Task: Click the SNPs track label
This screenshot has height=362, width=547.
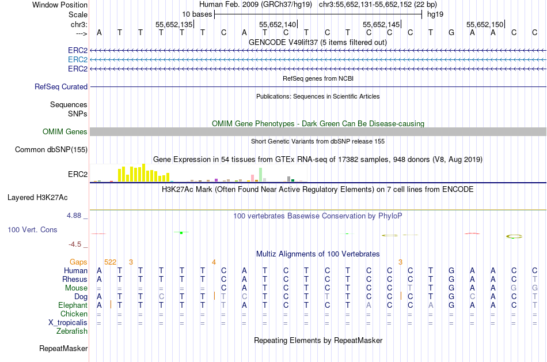Action: point(78,114)
